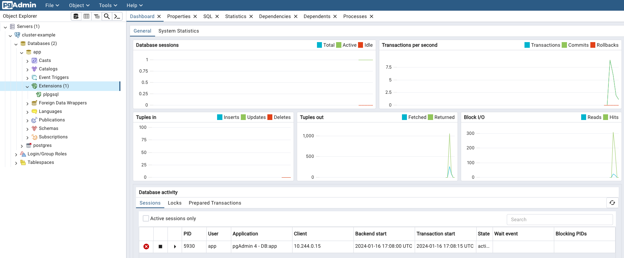Click the Rollbacks red legend swatch
The image size is (624, 258).
593,45
